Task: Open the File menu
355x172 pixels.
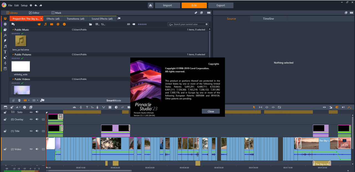Action: (x=10, y=5)
